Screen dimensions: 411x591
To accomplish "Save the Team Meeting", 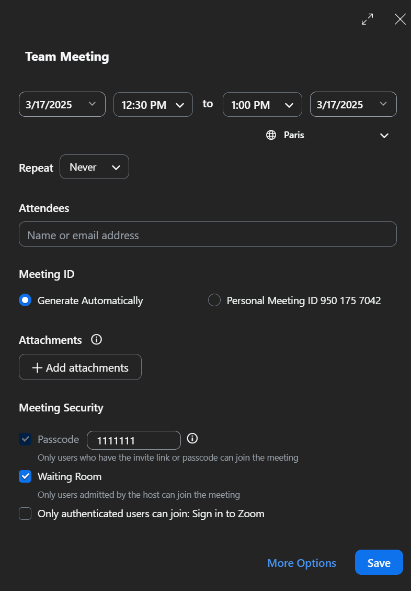I will pyautogui.click(x=379, y=562).
